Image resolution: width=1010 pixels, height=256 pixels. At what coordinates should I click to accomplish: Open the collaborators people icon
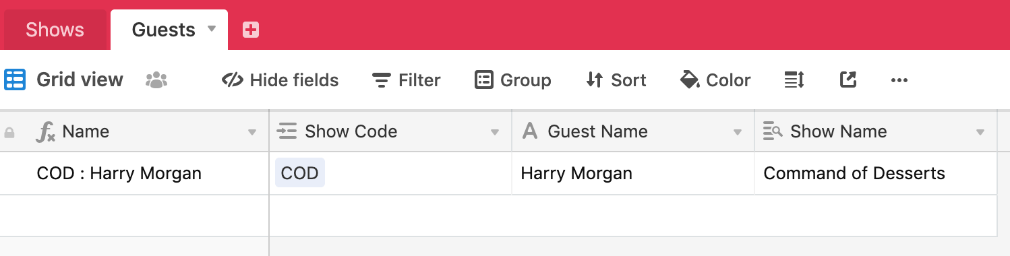click(156, 80)
